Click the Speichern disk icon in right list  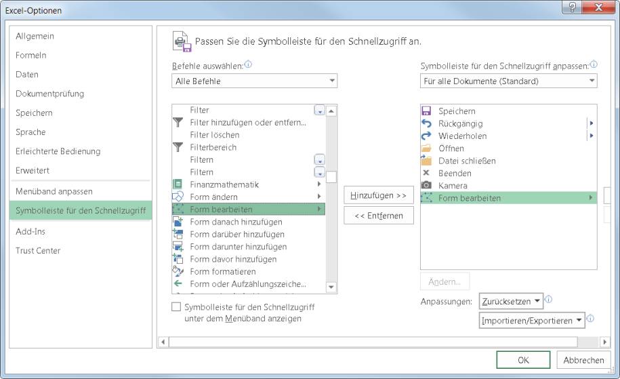(426, 111)
